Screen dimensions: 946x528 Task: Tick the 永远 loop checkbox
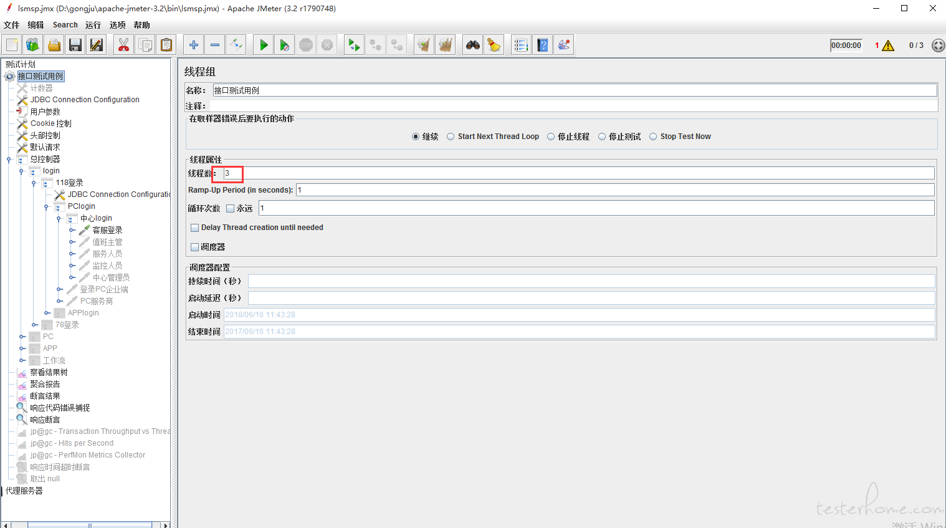230,208
